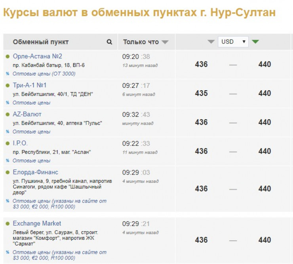The width and height of the screenshot is (293, 264).
Task: Open the Елорда-Финанс exchange point
Action: click(35, 172)
